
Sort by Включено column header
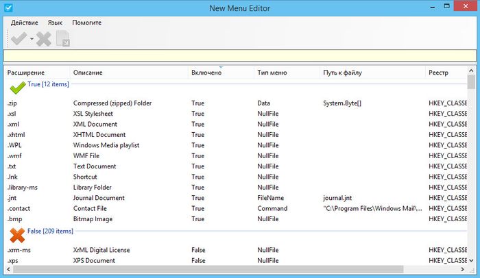pyautogui.click(x=206, y=73)
